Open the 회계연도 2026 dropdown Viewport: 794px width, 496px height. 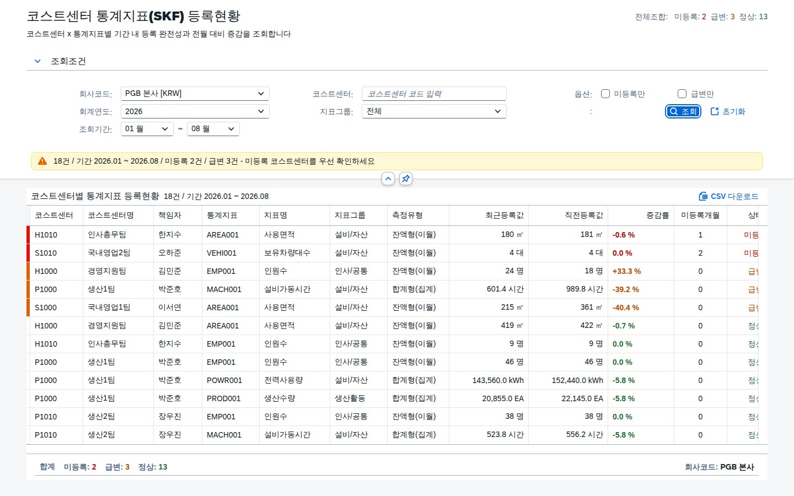[195, 111]
